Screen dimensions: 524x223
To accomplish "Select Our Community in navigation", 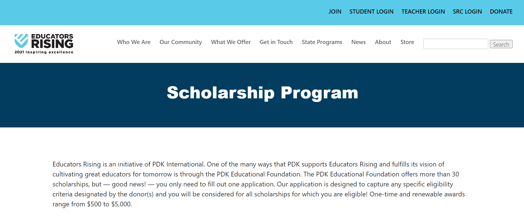I will (181, 42).
